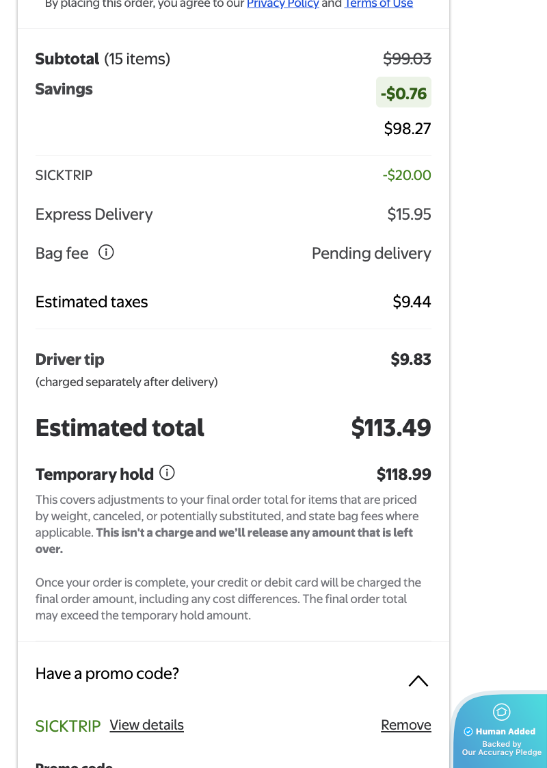Click the Estimated taxes $9.44 value
Image resolution: width=547 pixels, height=768 pixels.
412,302
